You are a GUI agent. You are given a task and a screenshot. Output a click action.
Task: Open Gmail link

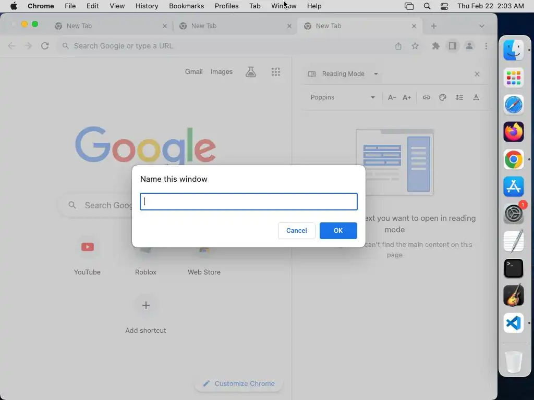[193, 72]
